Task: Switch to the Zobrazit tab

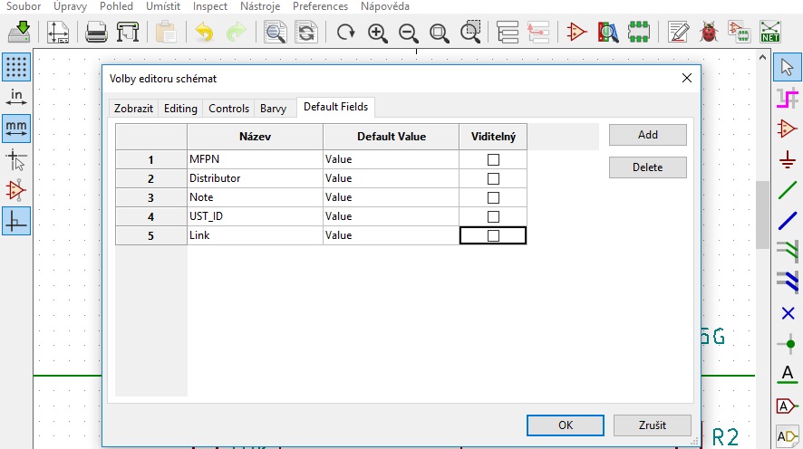Action: pyautogui.click(x=133, y=109)
